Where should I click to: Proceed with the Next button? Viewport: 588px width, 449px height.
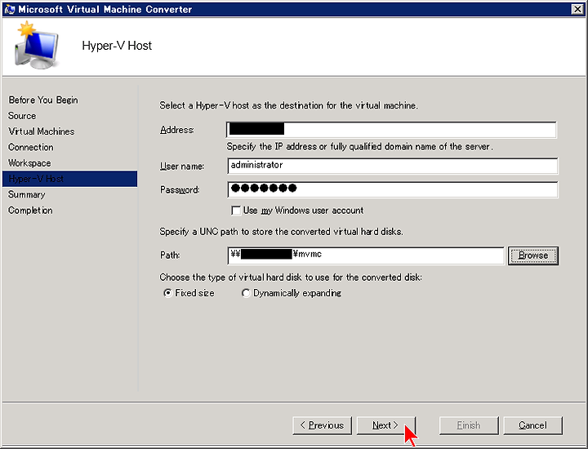coord(386,425)
